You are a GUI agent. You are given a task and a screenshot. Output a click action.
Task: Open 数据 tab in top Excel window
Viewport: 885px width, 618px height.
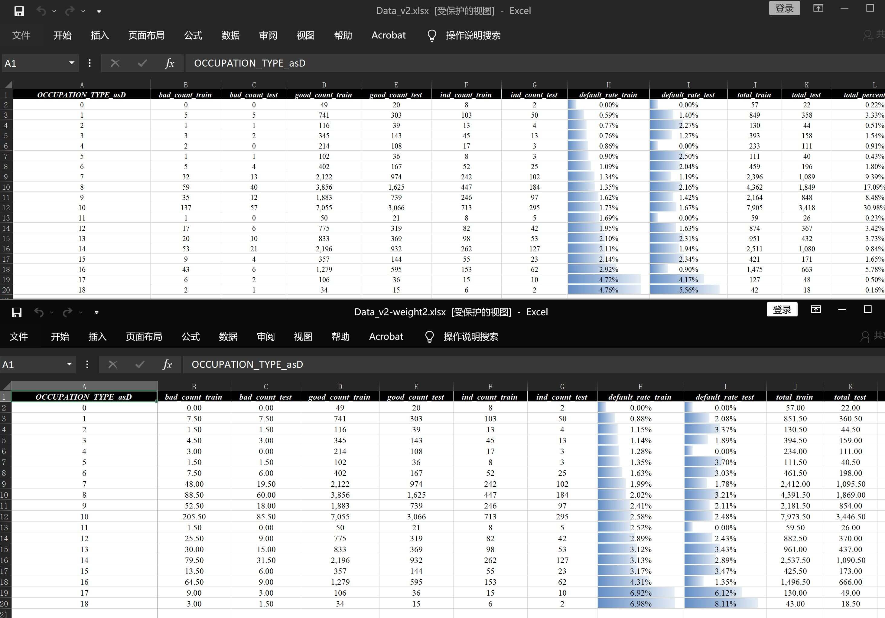[x=230, y=35]
